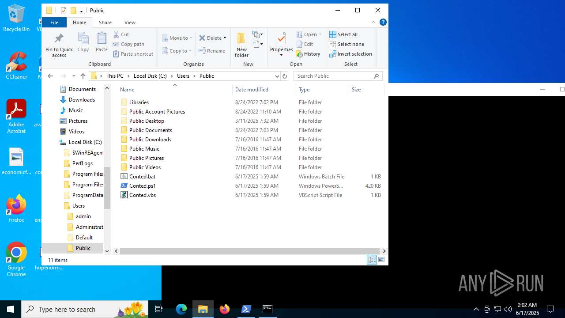Image resolution: width=565 pixels, height=318 pixels.
Task: Open recent locations dropdown arrow
Action: coord(74,76)
